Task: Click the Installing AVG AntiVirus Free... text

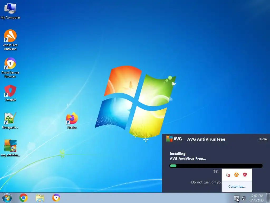Action: click(x=188, y=156)
